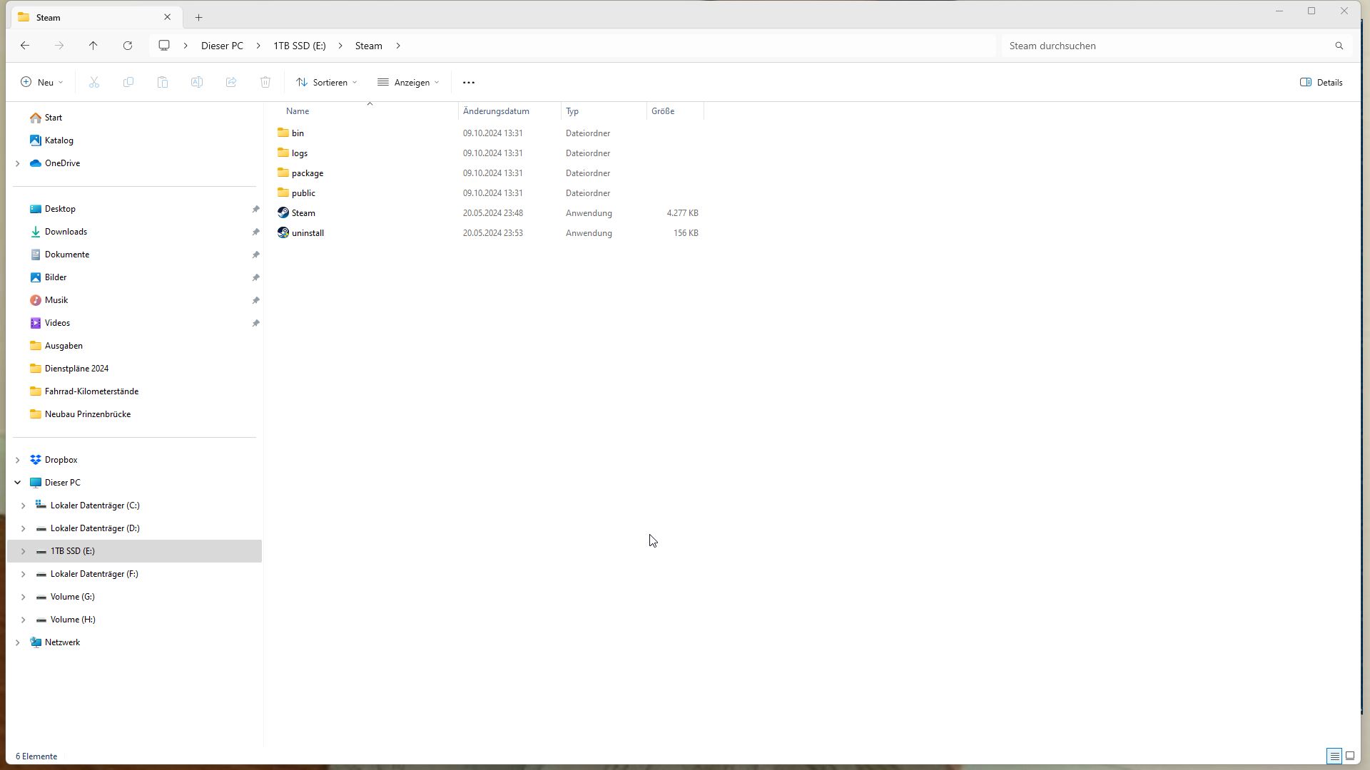This screenshot has height=770, width=1370.
Task: Navigate up one folder level
Action: pos(93,46)
